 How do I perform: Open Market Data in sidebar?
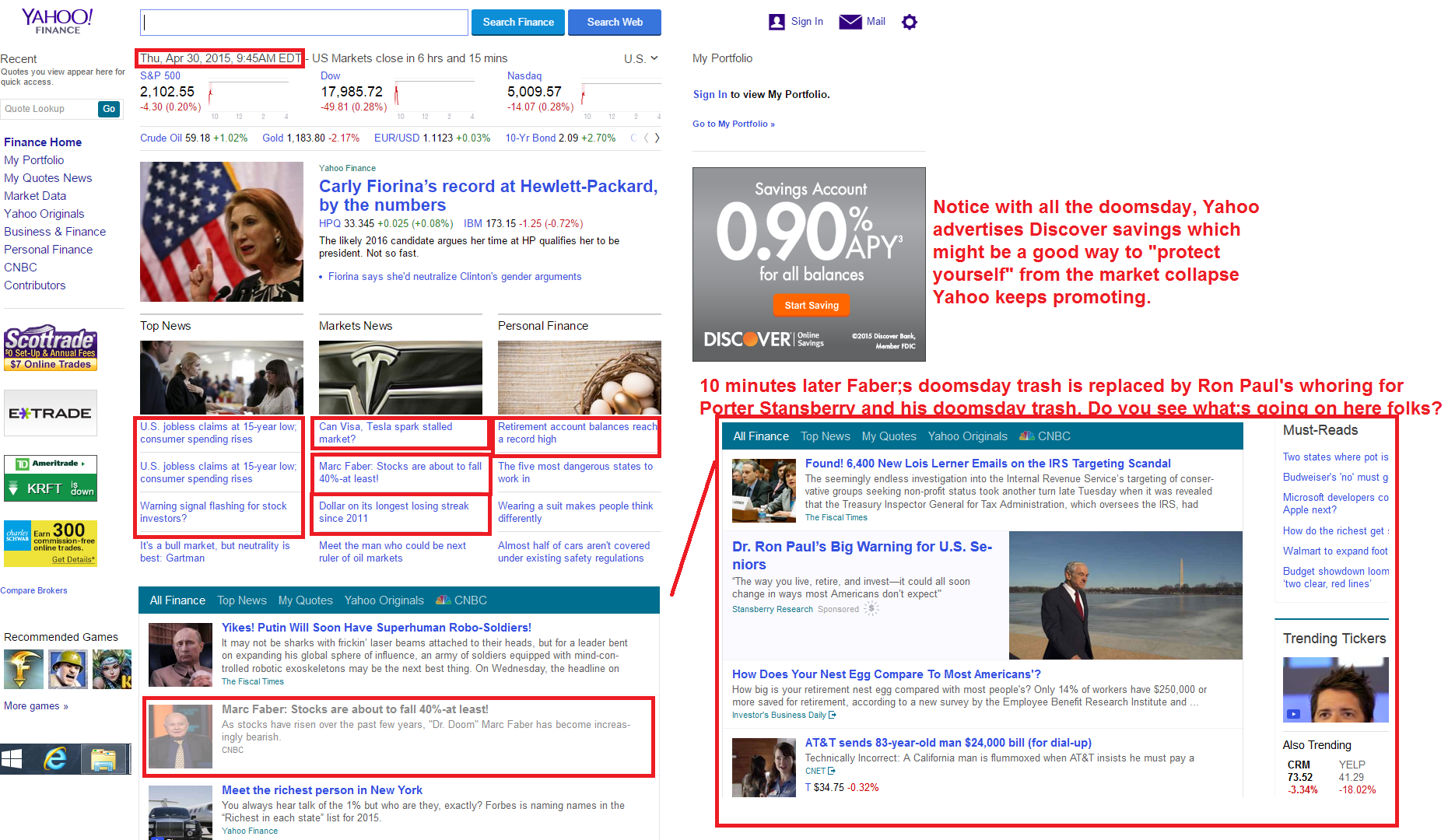click(x=35, y=196)
